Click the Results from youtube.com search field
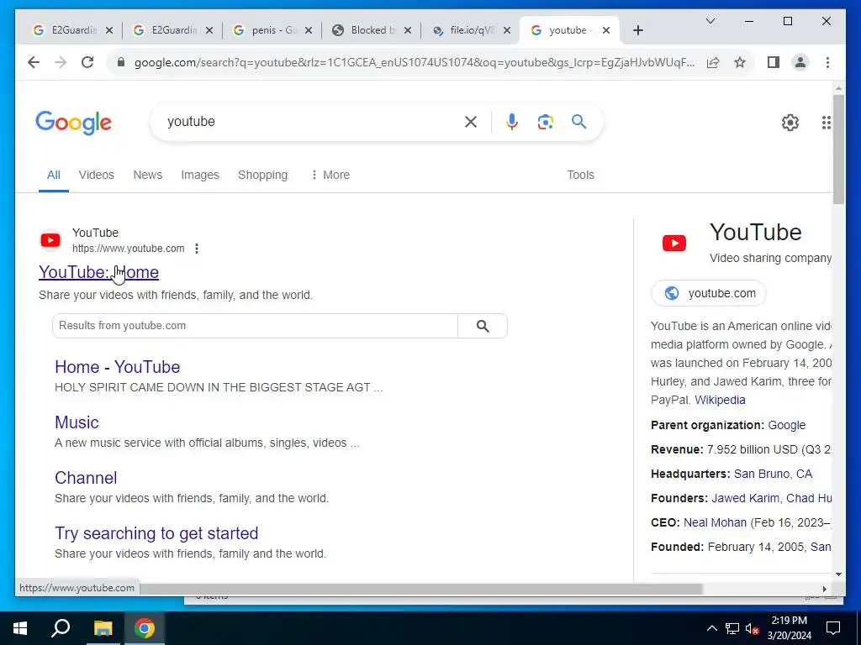861x645 pixels. tap(256, 326)
